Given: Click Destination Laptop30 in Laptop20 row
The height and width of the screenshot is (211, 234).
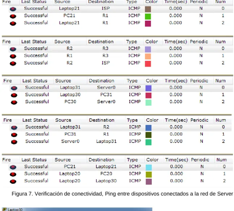Looking at the screenshot, I should click(106, 181).
